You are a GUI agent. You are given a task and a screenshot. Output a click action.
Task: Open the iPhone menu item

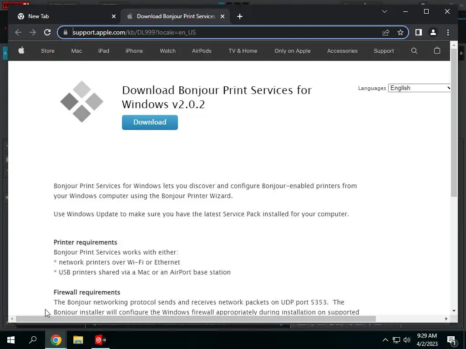tap(134, 51)
